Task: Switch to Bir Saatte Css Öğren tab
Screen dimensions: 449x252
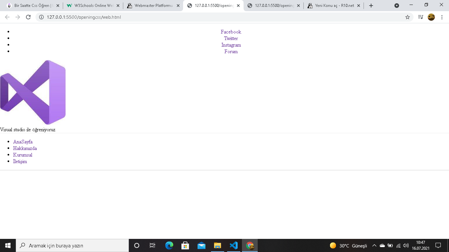Action: coord(33,6)
